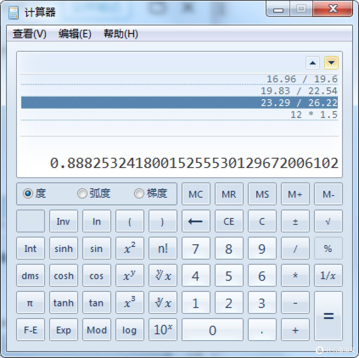Select history entry 19.83 / 22.54
This screenshot has height=358, width=359.
pos(179,91)
